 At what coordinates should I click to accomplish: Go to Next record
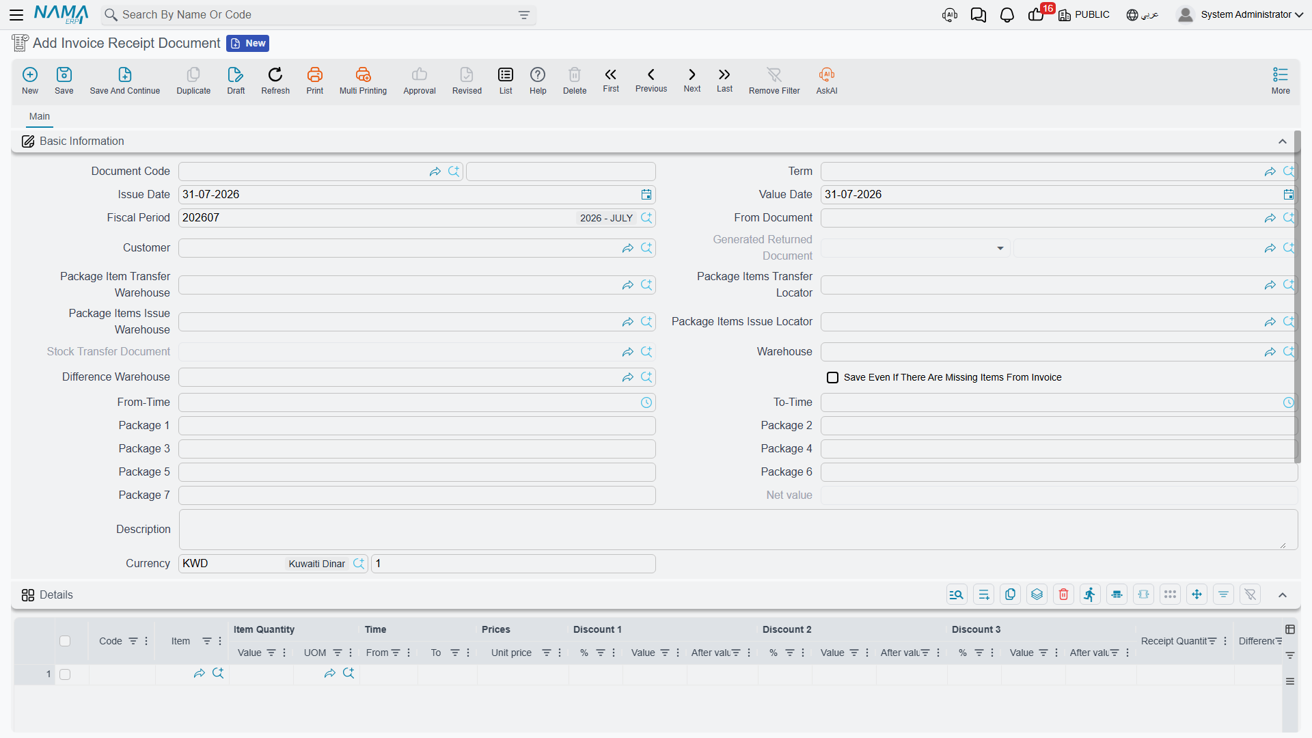point(692,80)
